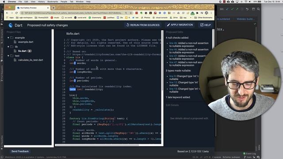283x159 pixels.
Task: Open the File menu
Action: [x=20, y=2]
